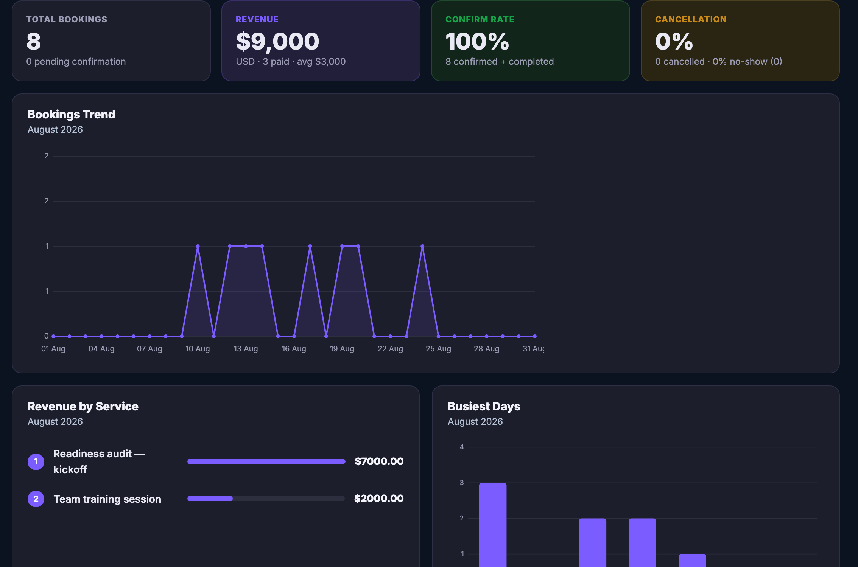Click the Revenue by Service heading

[x=83, y=406]
